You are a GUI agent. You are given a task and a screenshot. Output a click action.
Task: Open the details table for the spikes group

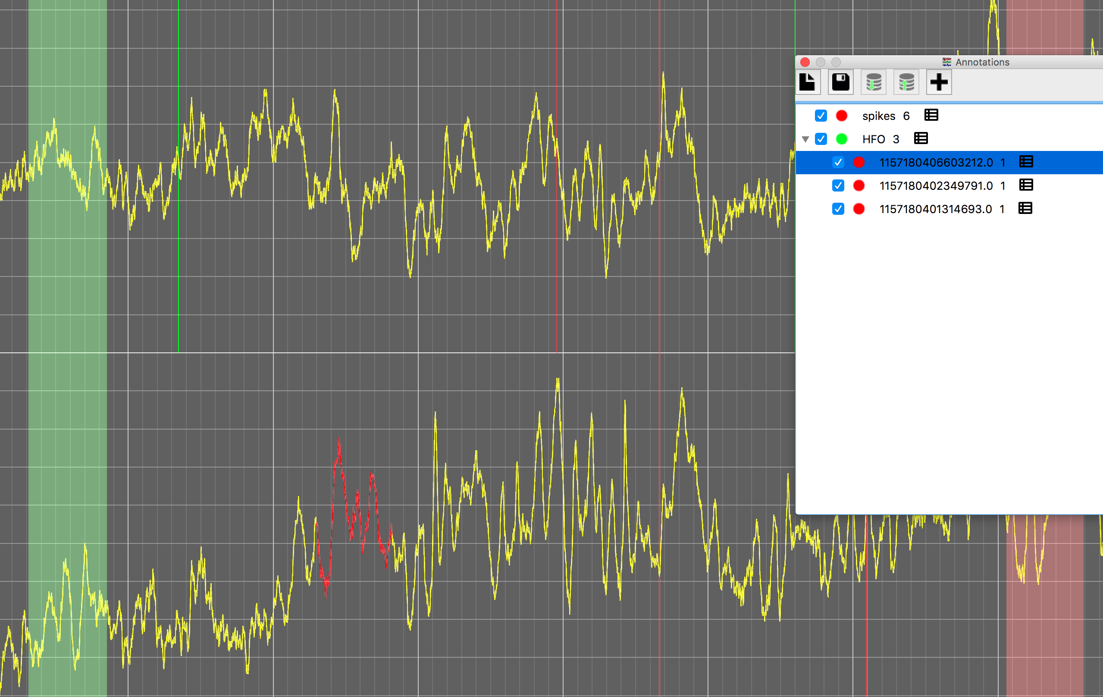tap(931, 116)
